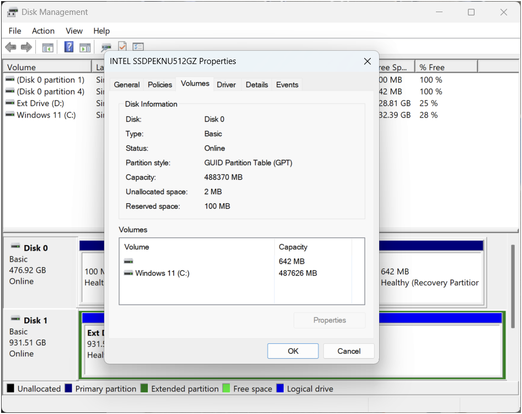Click the dark blue Primary partition legend swatch

click(x=68, y=389)
